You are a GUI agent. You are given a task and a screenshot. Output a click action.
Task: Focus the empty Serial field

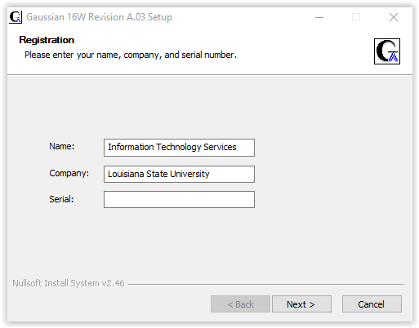click(x=179, y=199)
